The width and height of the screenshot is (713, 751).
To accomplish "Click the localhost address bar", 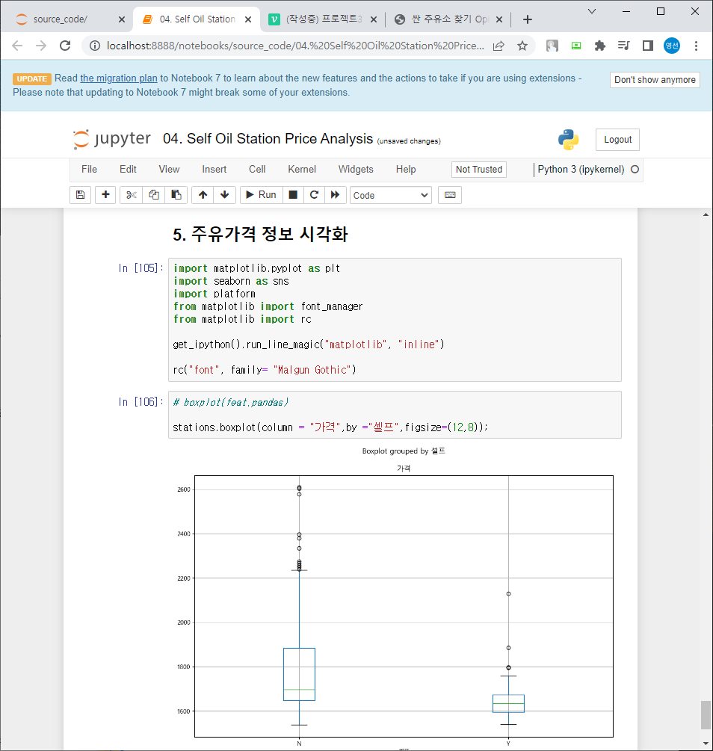I will tap(295, 46).
